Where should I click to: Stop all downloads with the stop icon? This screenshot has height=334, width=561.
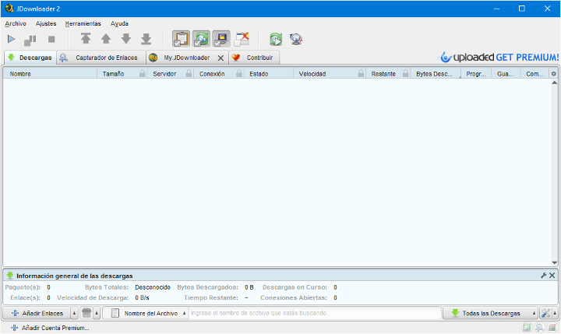51,40
